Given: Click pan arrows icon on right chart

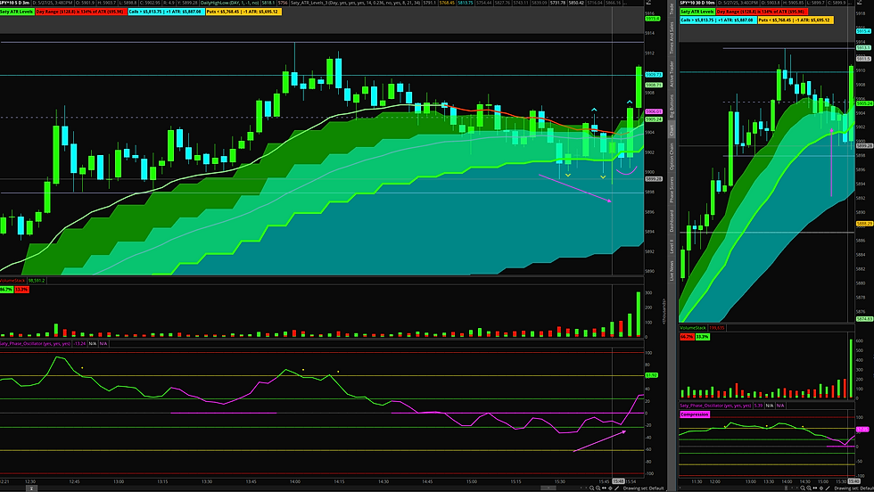Looking at the screenshot, I should 815,488.
